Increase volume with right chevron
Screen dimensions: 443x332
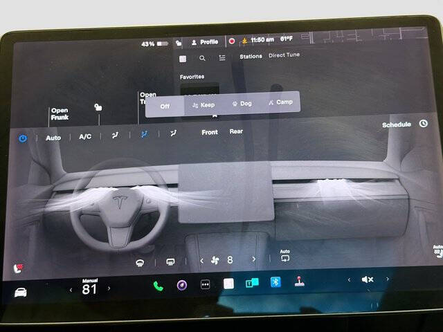point(388,279)
